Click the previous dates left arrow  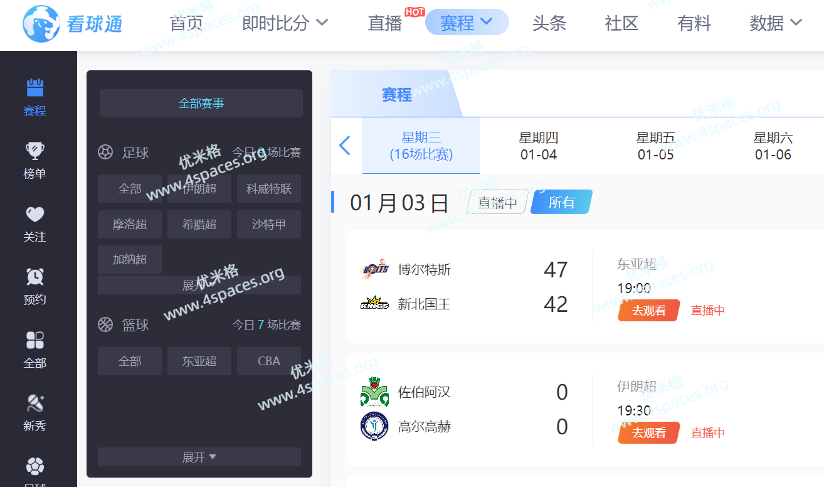click(x=344, y=146)
